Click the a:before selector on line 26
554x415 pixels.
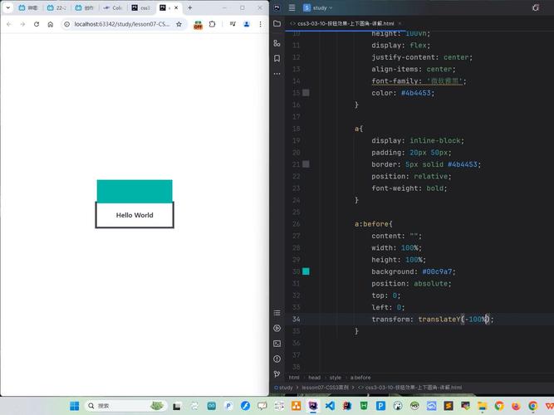372,224
